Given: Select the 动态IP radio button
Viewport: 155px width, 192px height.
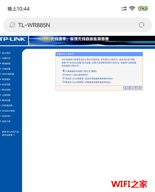Looking at the screenshot, I should 64,78.
